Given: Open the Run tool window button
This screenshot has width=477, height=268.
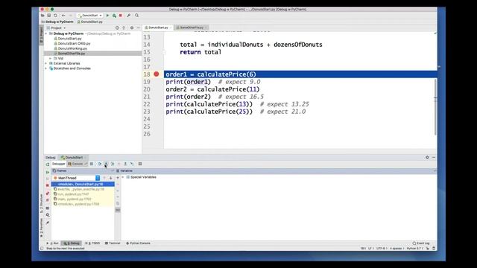Looking at the screenshot, I should tap(53, 243).
